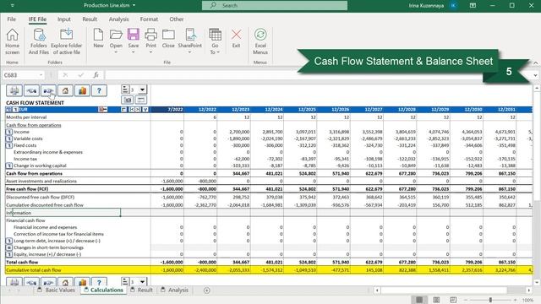
Task: Open the File menu tab
Action: pos(11,19)
